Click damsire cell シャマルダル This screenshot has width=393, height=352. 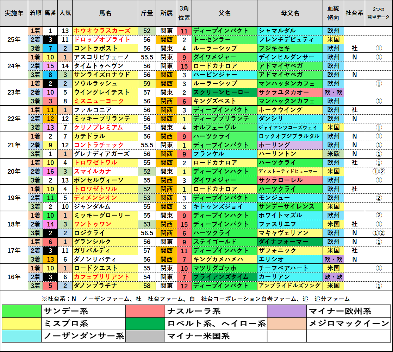[x=290, y=31]
